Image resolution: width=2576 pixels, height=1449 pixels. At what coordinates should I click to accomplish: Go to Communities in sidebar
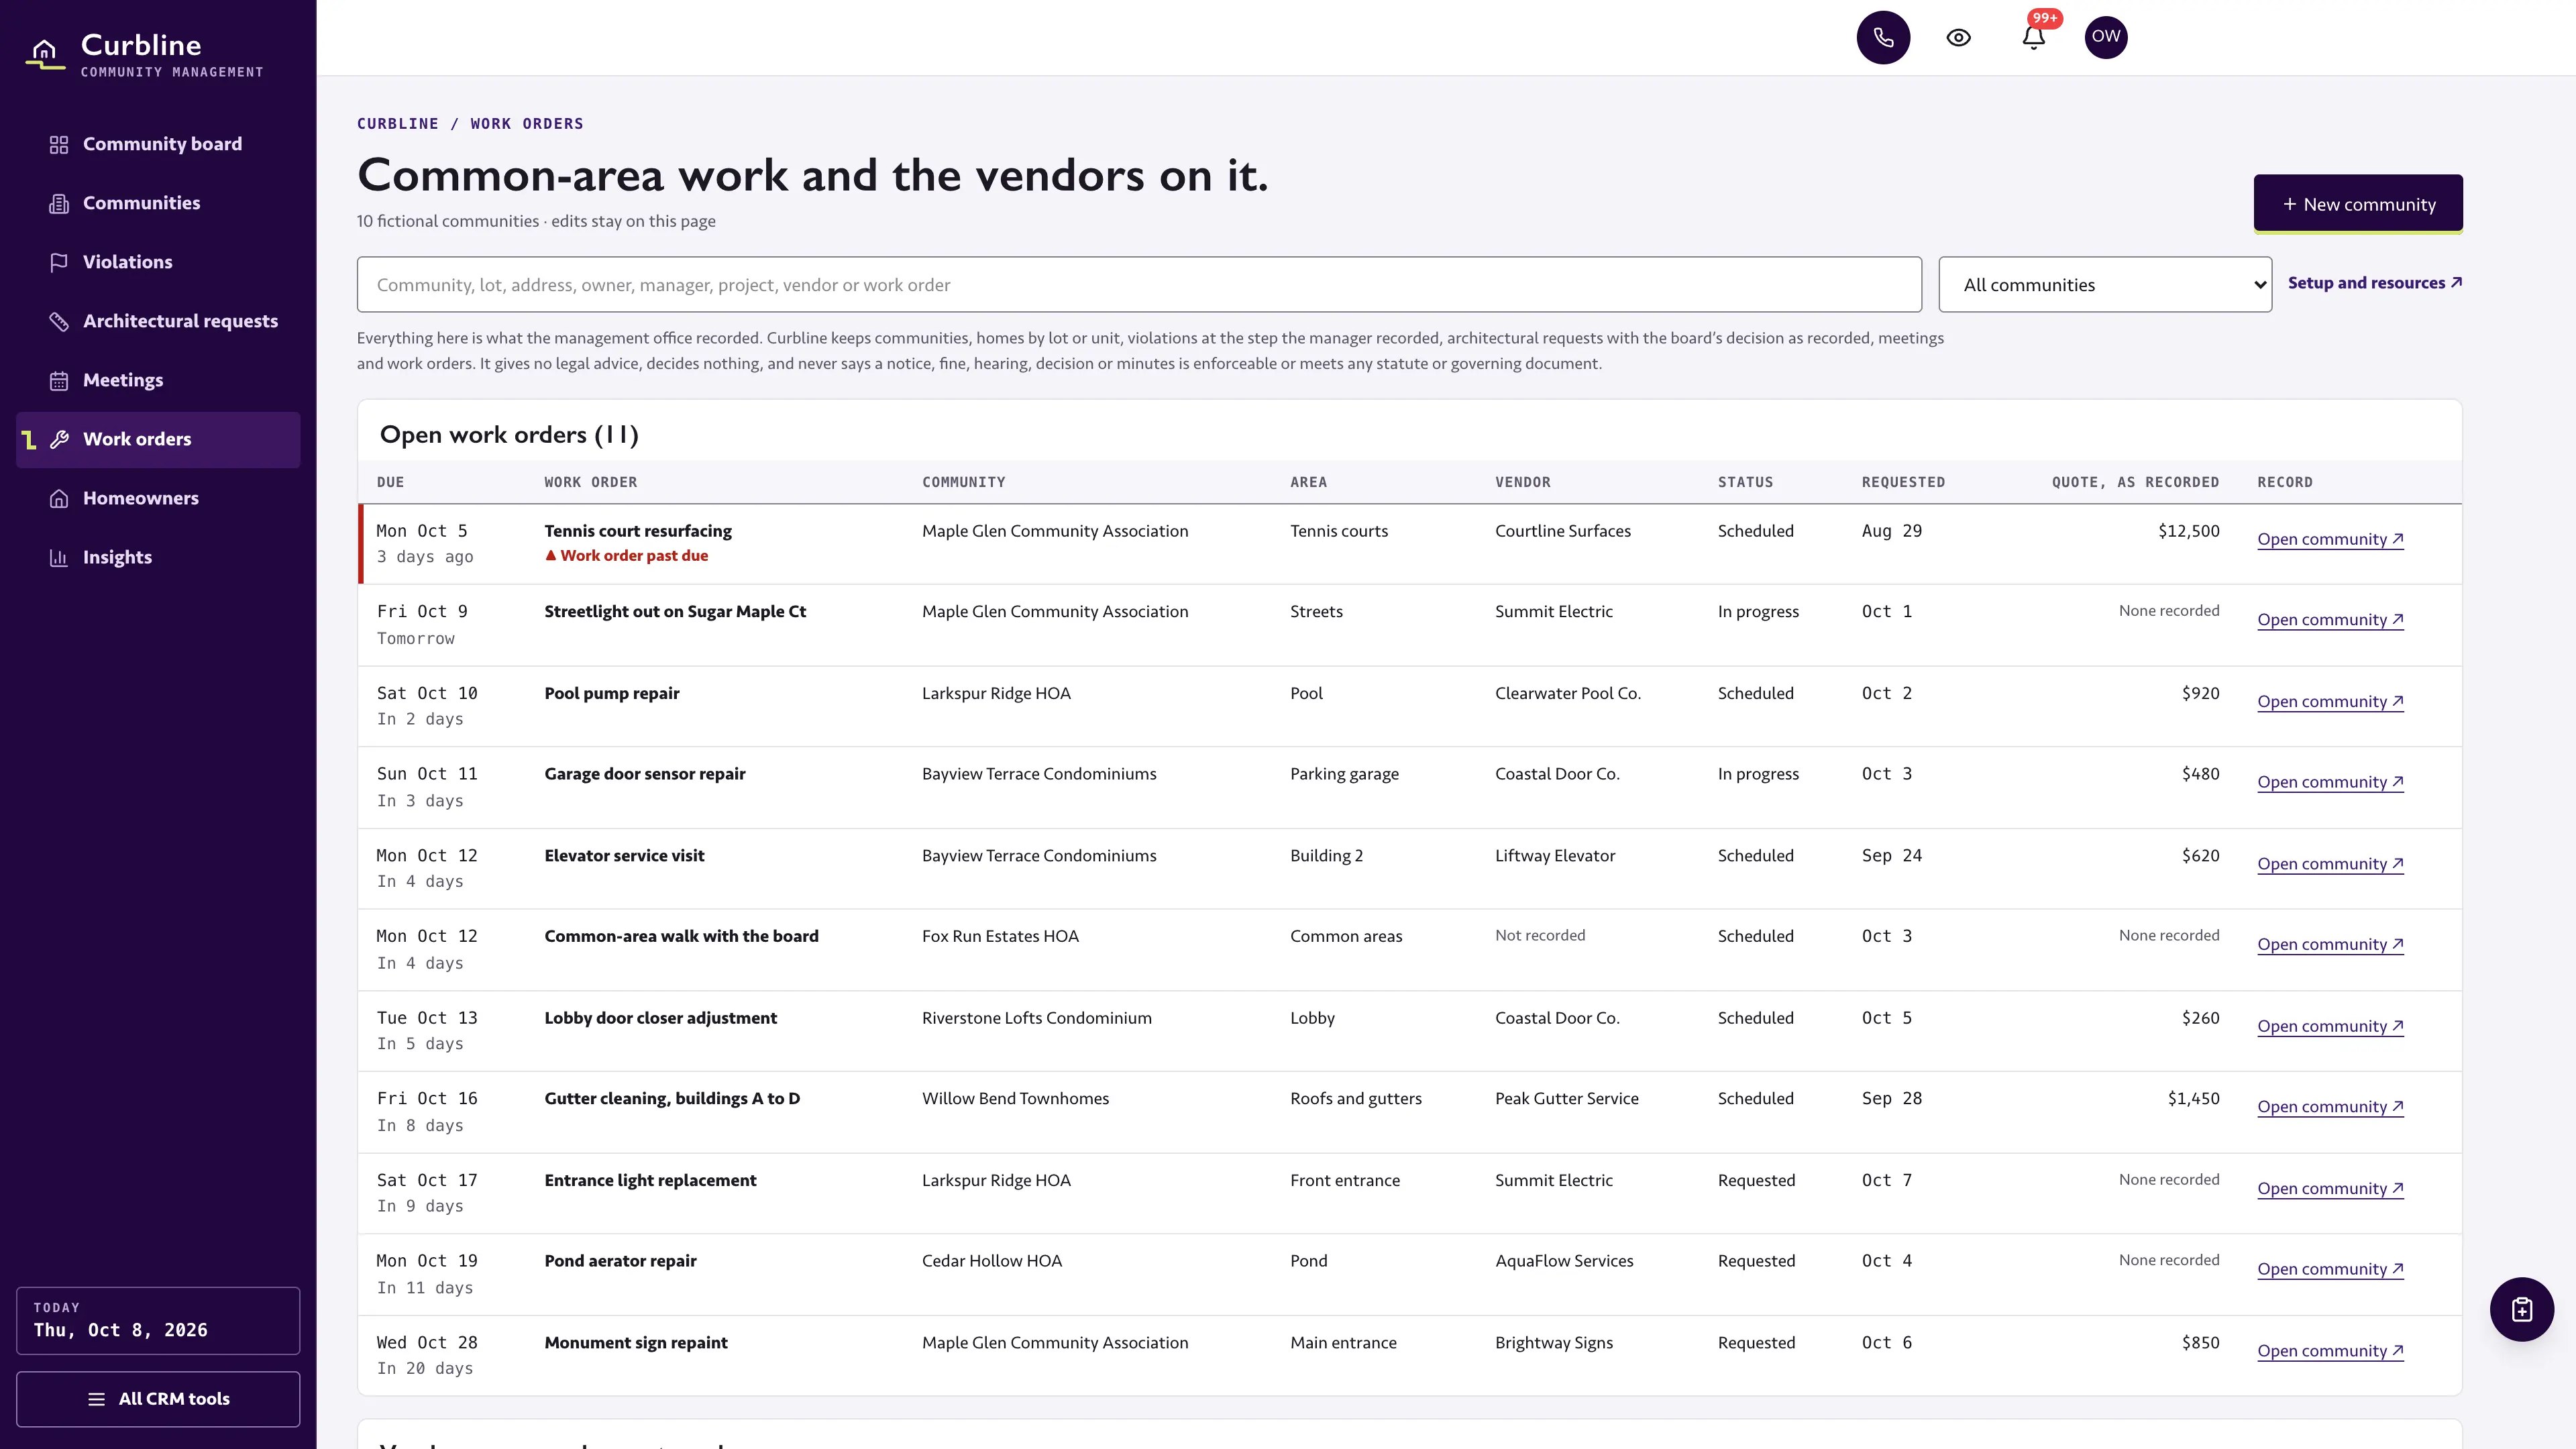coord(158,203)
